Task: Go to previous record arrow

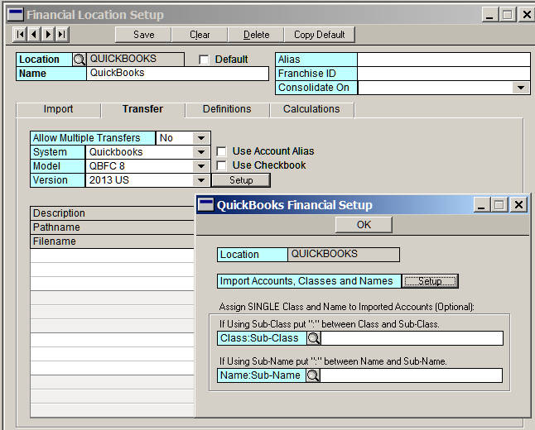Action: [x=34, y=35]
